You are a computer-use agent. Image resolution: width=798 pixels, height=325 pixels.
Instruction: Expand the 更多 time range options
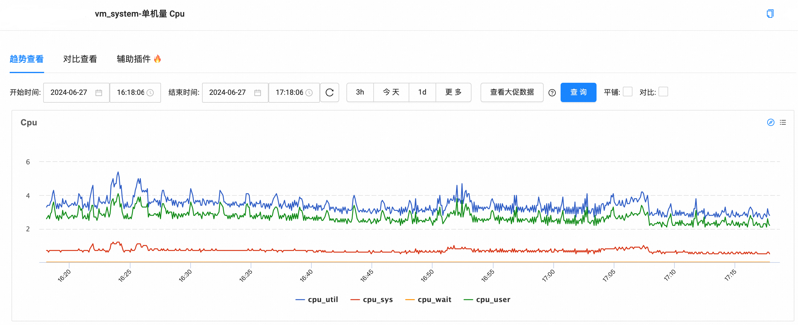454,92
